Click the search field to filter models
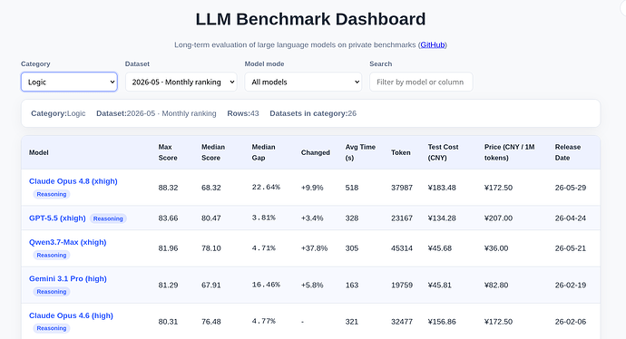626x339 pixels. tap(421, 82)
